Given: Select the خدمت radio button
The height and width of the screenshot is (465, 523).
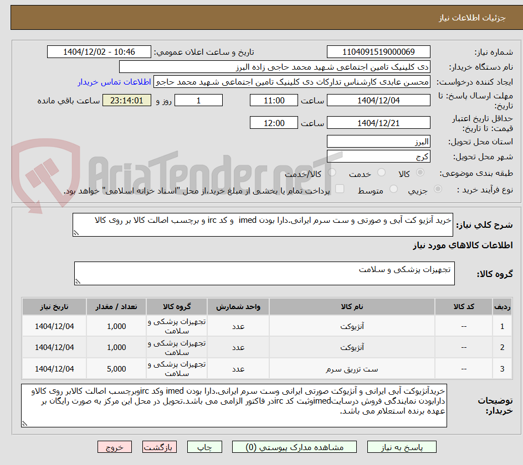Looking at the screenshot, I should (381, 173).
